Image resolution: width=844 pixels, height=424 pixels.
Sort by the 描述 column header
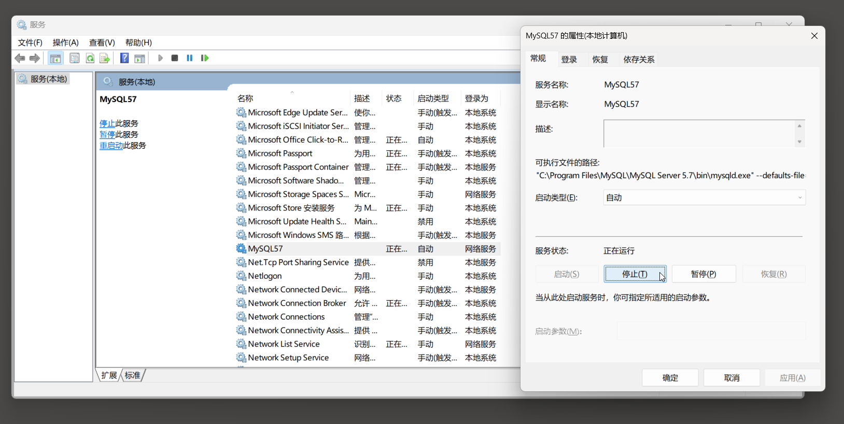tap(367, 98)
